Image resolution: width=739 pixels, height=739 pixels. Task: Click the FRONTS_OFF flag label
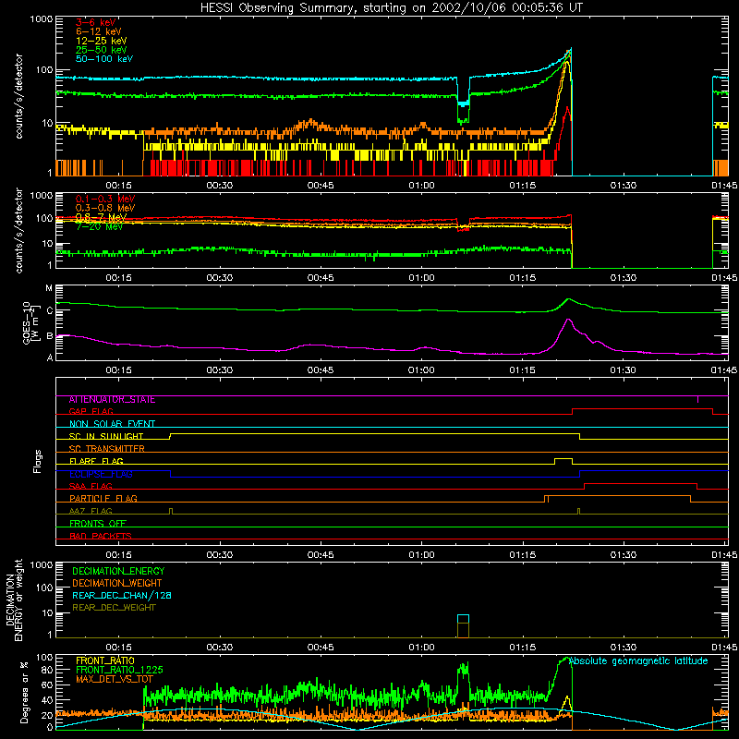click(x=98, y=523)
